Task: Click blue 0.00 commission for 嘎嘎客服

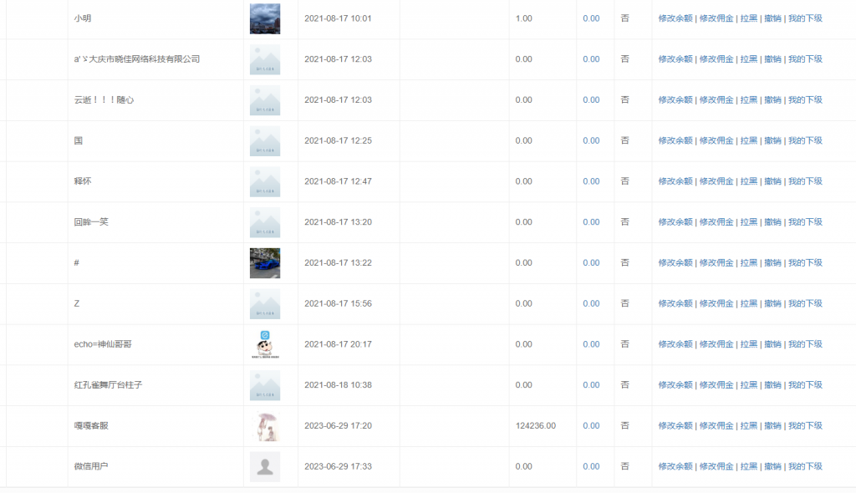Action: [x=591, y=426]
